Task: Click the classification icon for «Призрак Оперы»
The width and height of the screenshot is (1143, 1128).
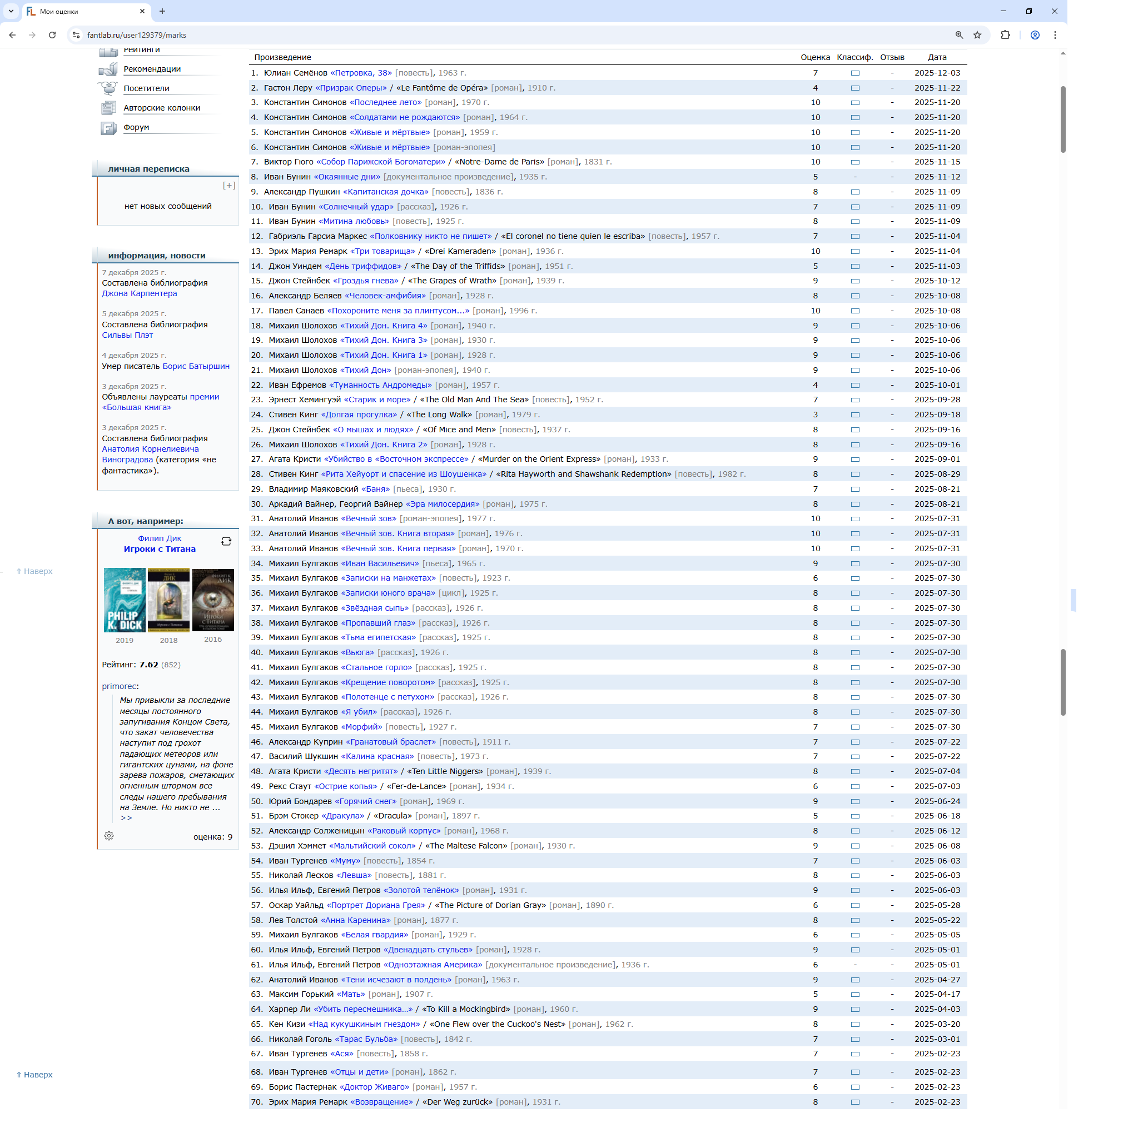Action: (x=855, y=88)
